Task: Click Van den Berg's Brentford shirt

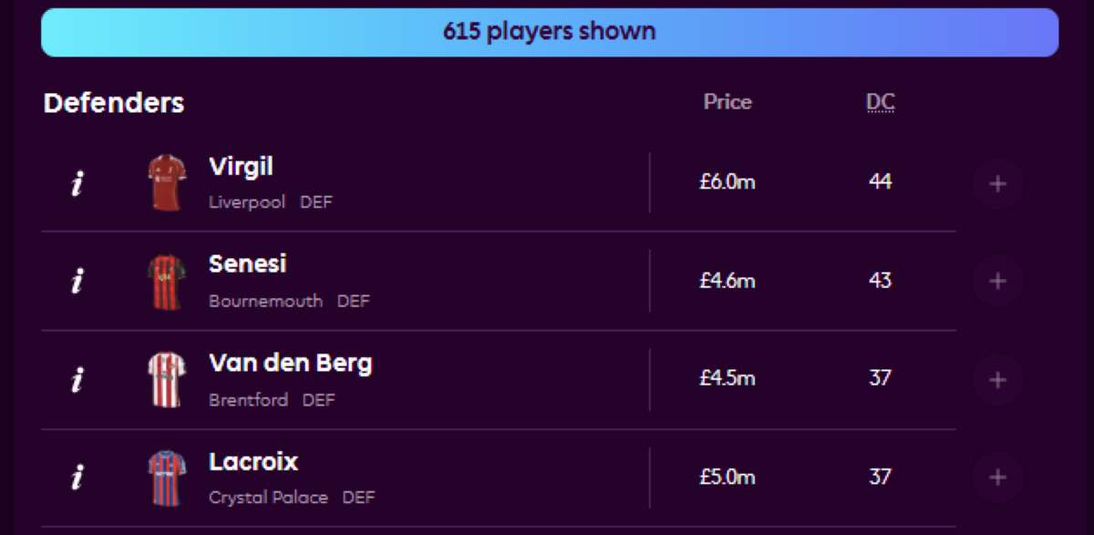Action: click(167, 380)
